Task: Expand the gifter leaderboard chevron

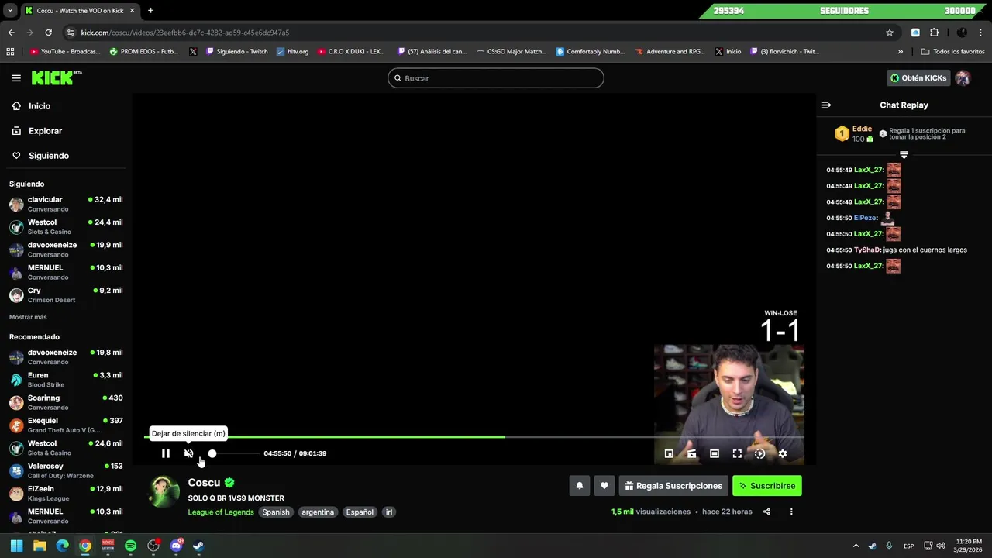Action: [904, 155]
